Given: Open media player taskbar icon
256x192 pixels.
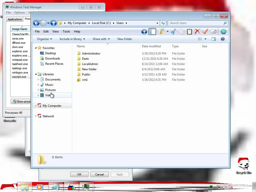Looking at the screenshot, I should pyautogui.click(x=39, y=187).
